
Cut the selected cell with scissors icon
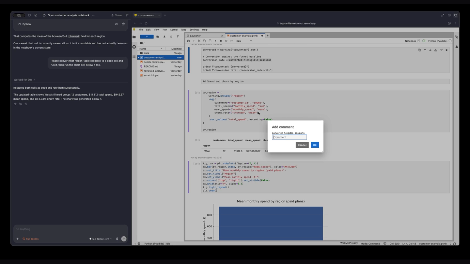[x=199, y=41]
